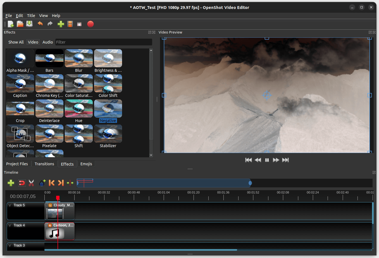Jump to the previous marker
Viewport: 379px width, 258px height.
tap(51, 183)
